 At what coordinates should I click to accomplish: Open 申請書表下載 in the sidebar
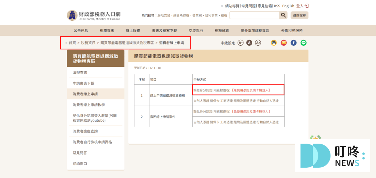click(x=95, y=83)
